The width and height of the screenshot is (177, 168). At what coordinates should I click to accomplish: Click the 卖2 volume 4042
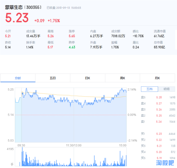click(x=172, y=116)
